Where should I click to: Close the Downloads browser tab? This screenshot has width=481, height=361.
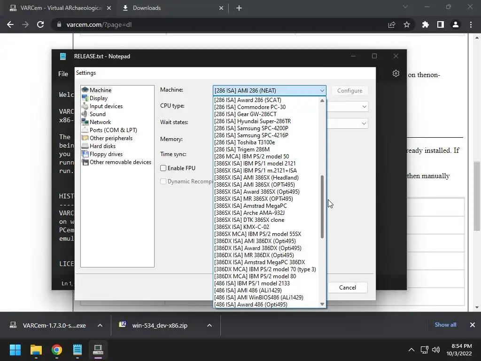[221, 8]
